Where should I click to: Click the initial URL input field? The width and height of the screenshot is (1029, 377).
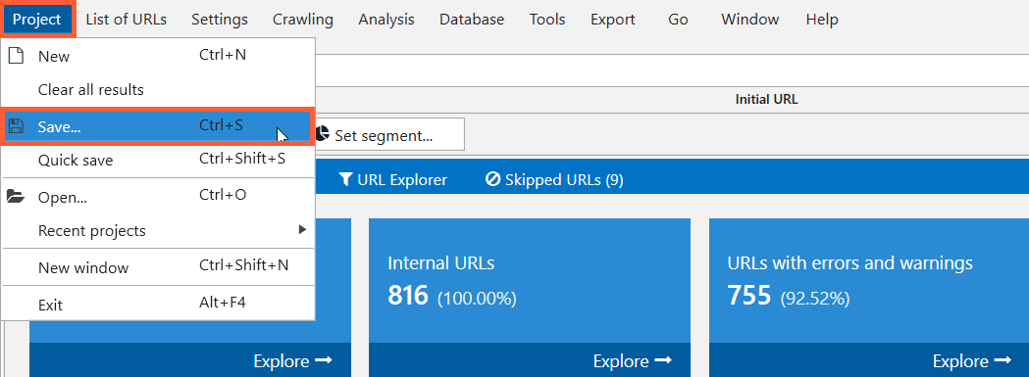[671, 71]
